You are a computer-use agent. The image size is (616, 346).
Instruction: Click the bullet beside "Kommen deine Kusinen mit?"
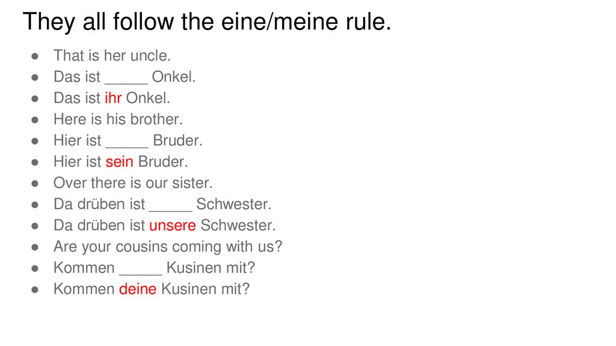35,290
